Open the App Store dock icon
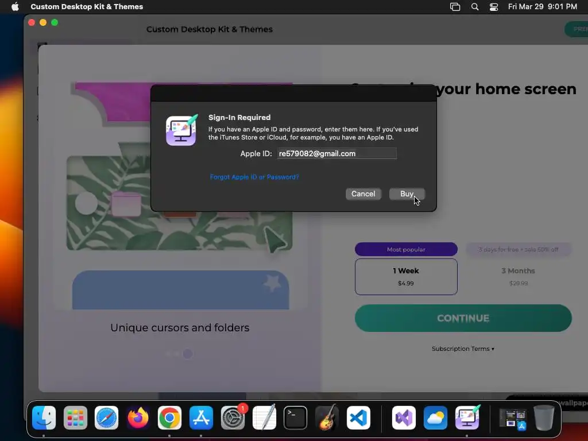588x441 pixels. coord(201,417)
